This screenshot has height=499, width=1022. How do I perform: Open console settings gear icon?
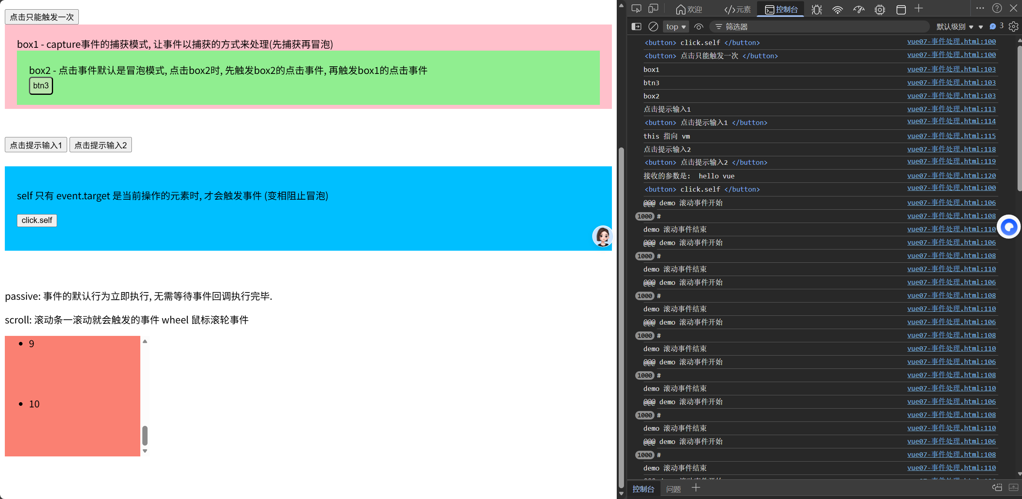(1014, 27)
